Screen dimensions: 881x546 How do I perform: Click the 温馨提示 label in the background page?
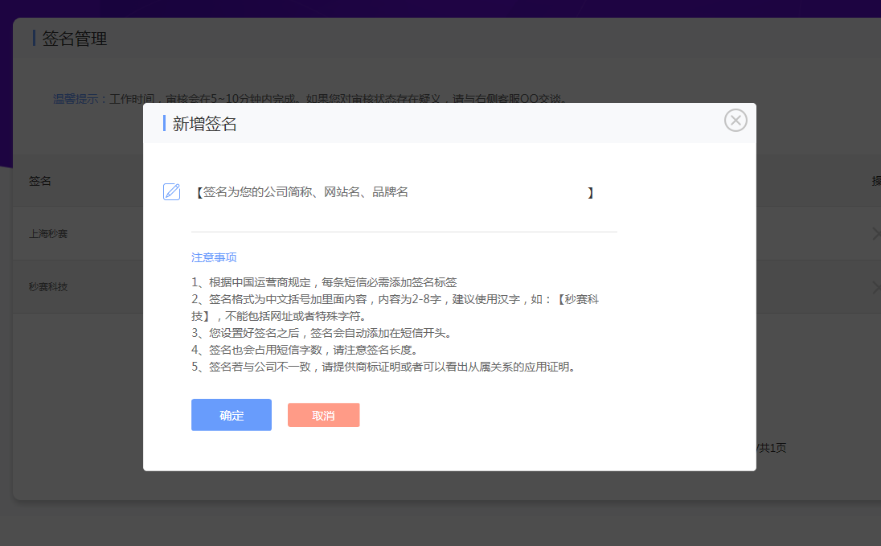[76, 99]
